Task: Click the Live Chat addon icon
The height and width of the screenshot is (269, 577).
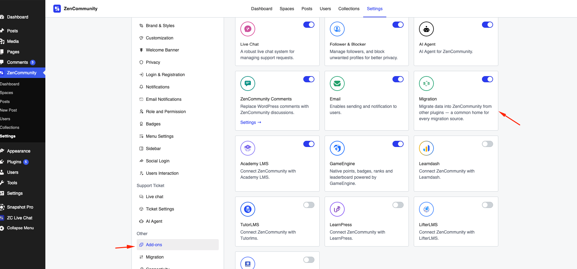Action: 248,29
